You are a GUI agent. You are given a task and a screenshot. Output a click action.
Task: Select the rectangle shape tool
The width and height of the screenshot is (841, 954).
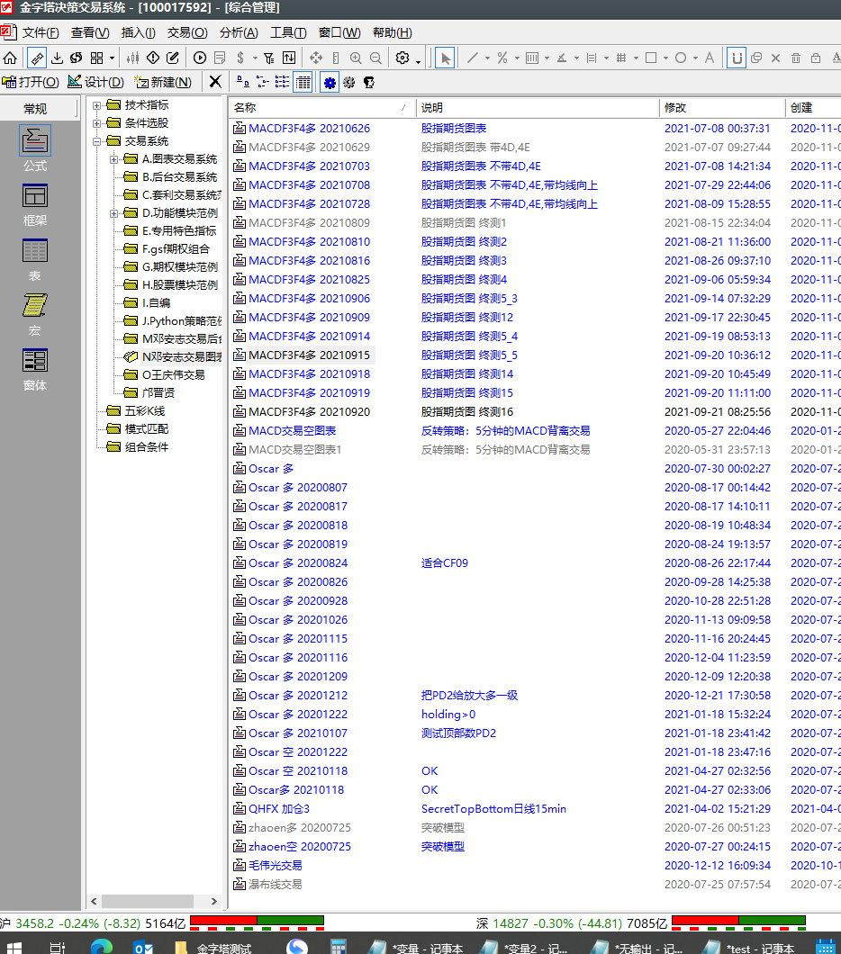pyautogui.click(x=651, y=58)
